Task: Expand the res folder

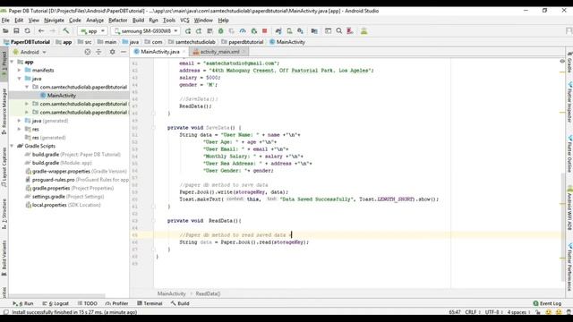Action: [20, 129]
